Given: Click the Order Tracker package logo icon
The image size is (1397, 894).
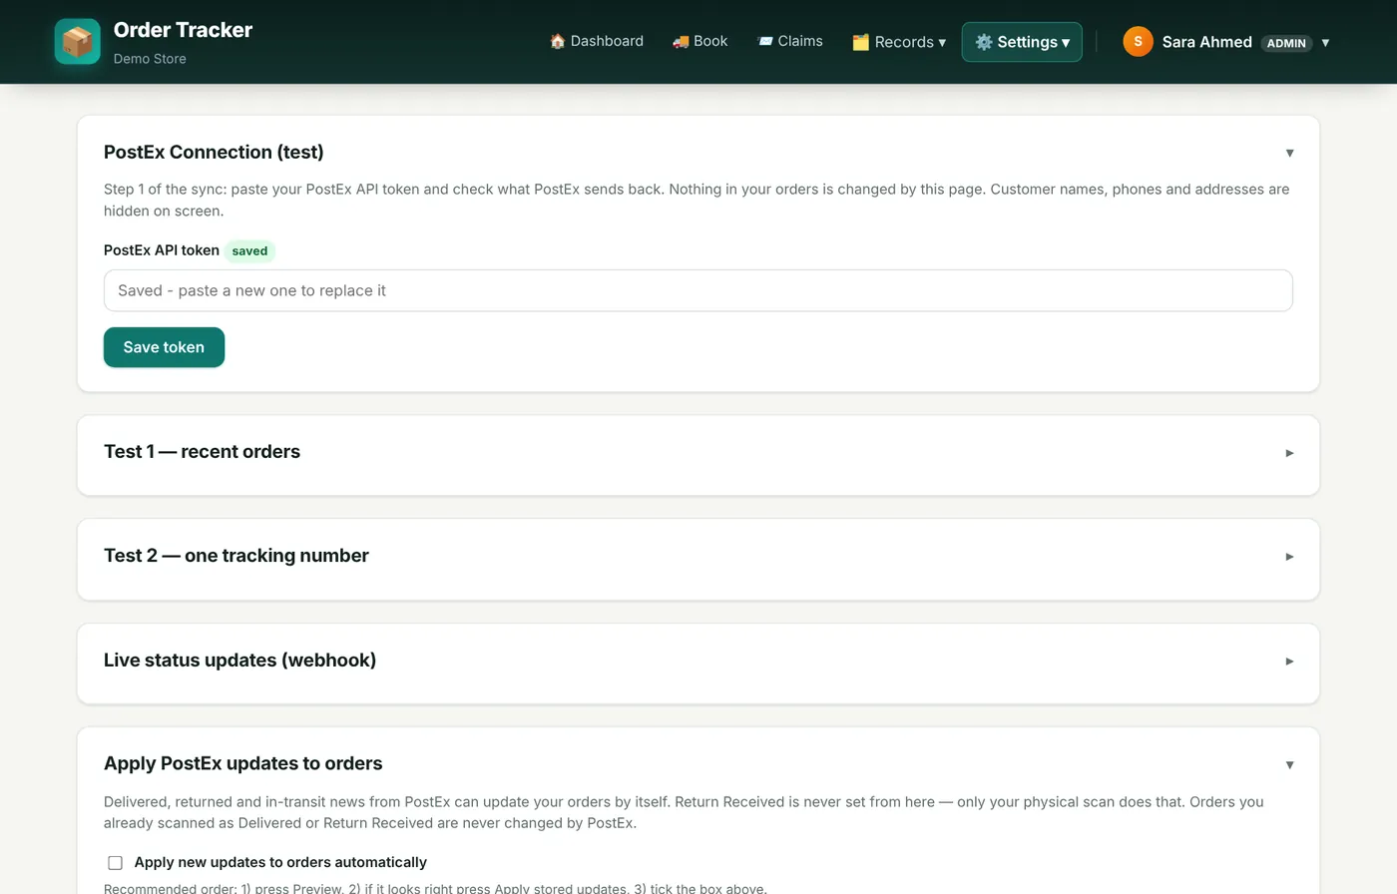Looking at the screenshot, I should tap(77, 42).
